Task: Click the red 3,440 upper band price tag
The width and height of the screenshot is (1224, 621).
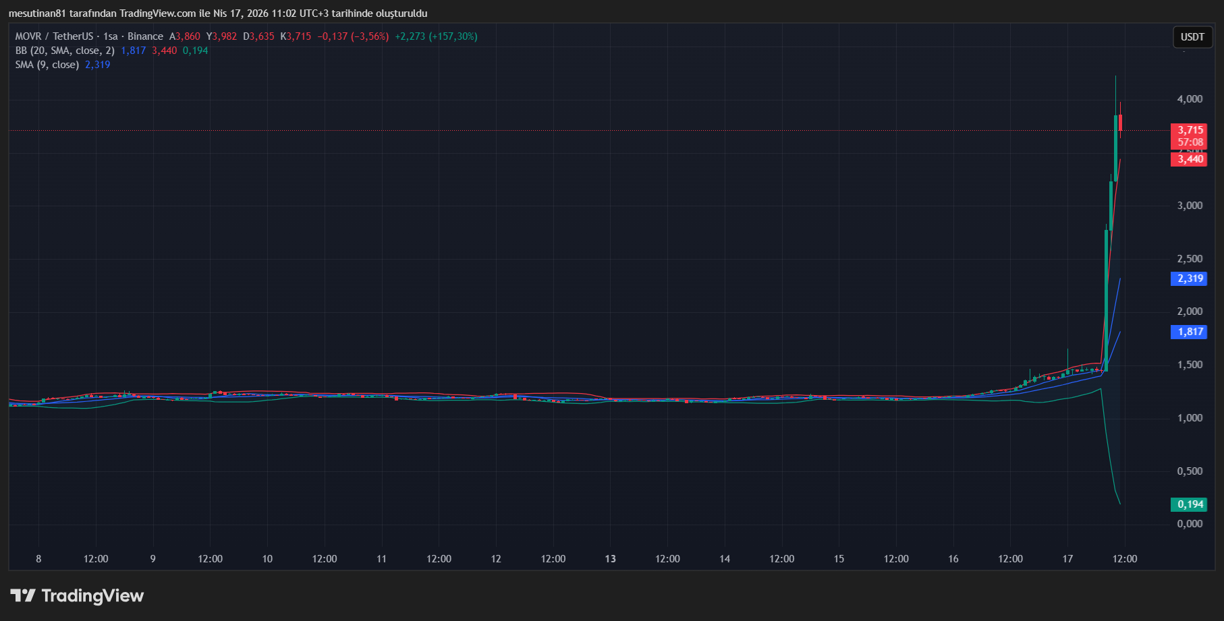Action: click(x=1190, y=159)
